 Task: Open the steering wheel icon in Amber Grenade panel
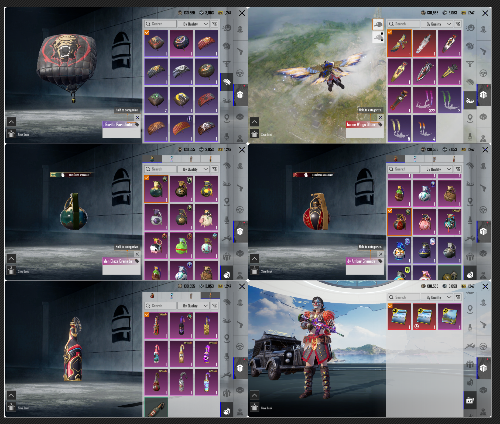click(483, 210)
